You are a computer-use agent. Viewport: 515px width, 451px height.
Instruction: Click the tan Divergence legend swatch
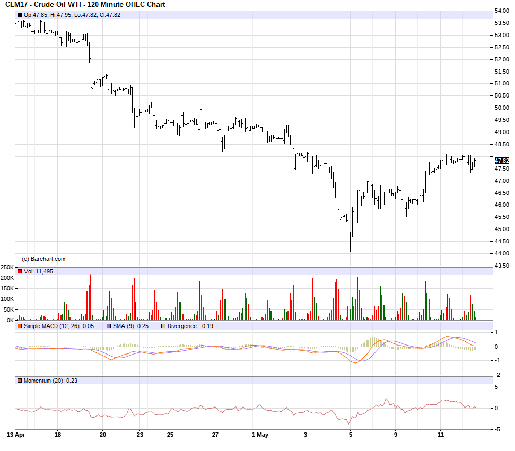[163, 326]
